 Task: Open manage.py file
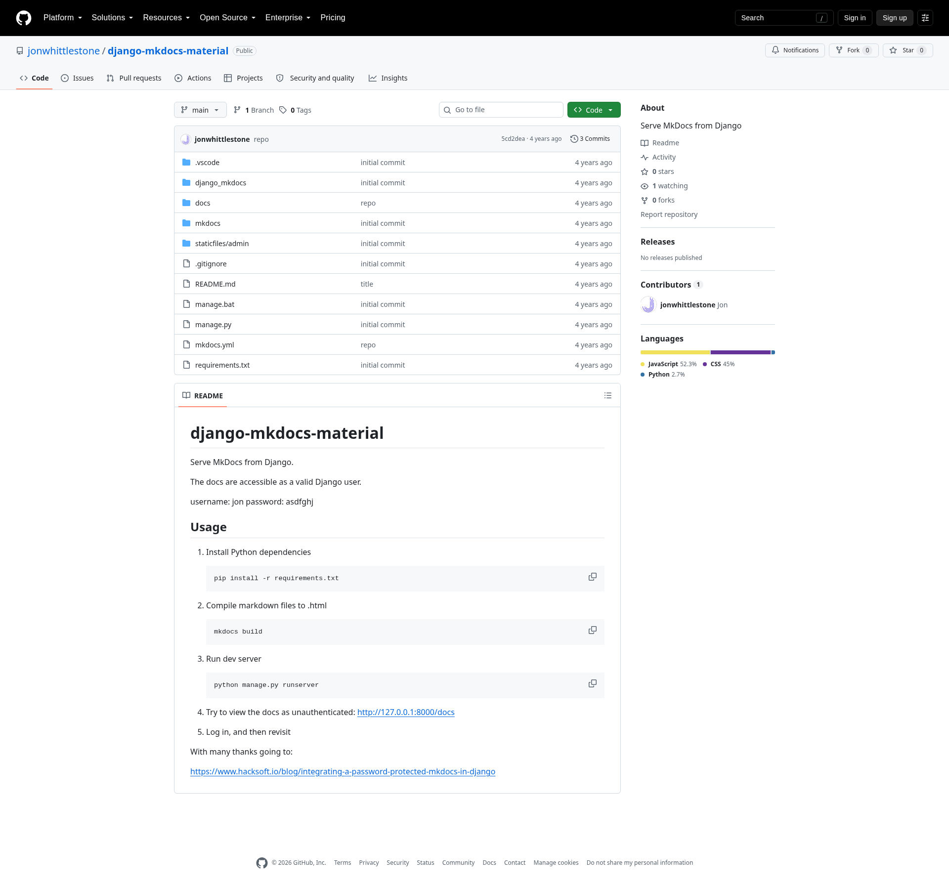coord(213,324)
